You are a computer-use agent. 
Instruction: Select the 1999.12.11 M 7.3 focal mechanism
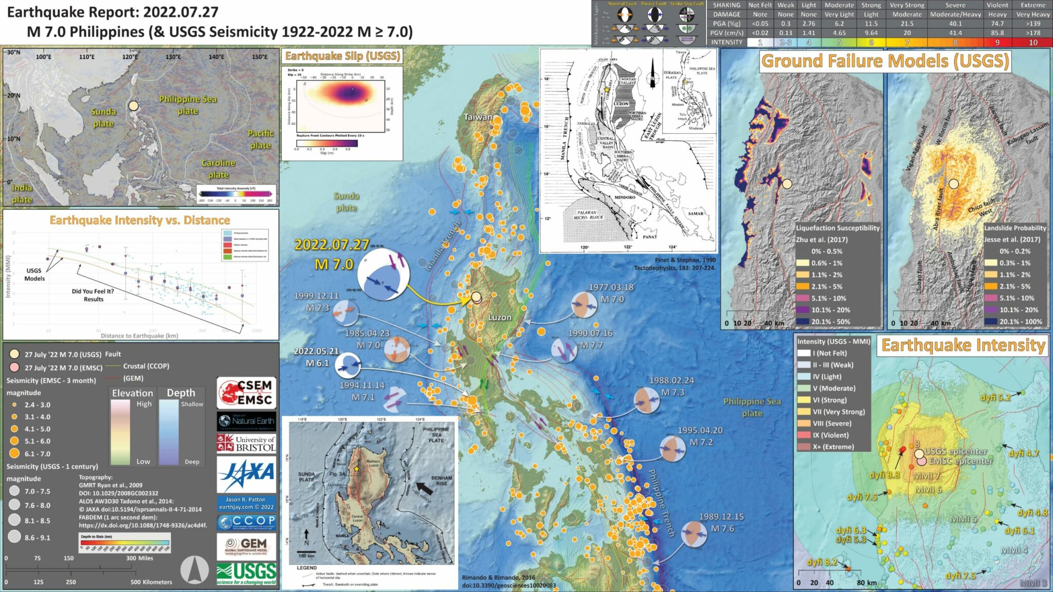[345, 312]
